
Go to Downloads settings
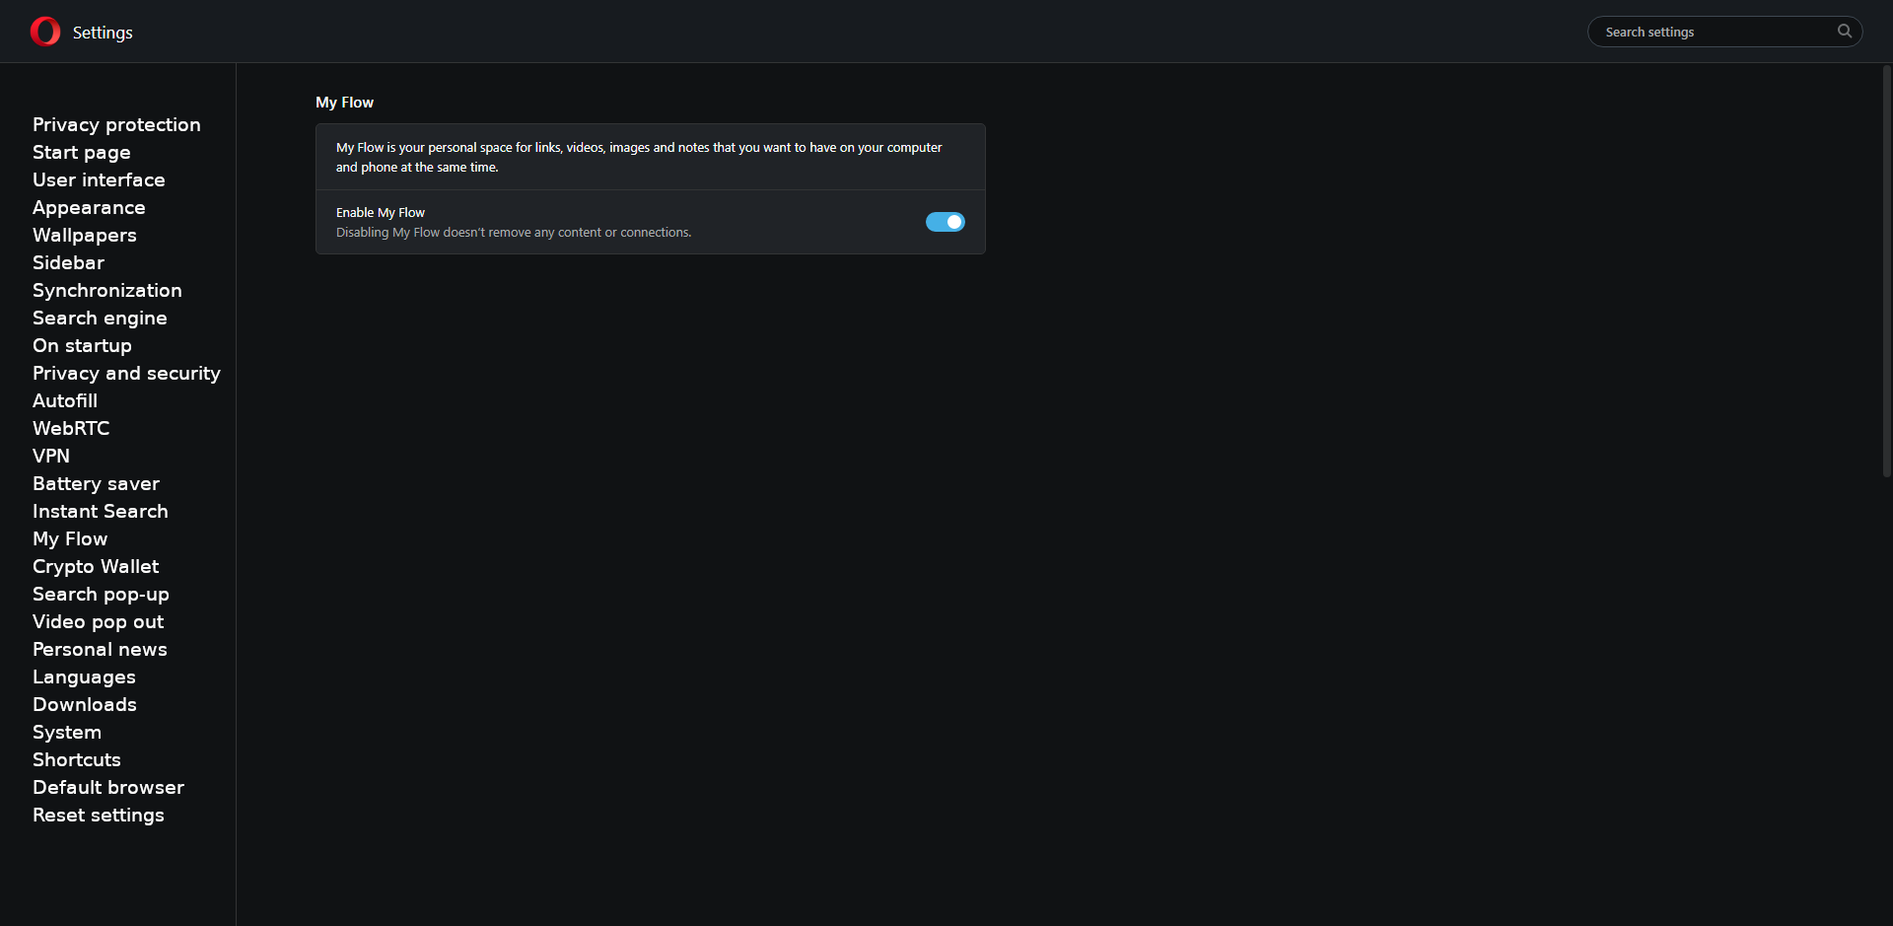(x=85, y=704)
